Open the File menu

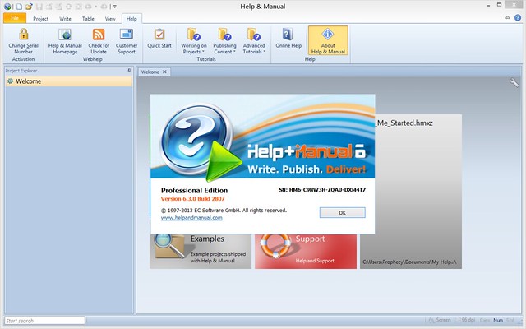pos(15,18)
